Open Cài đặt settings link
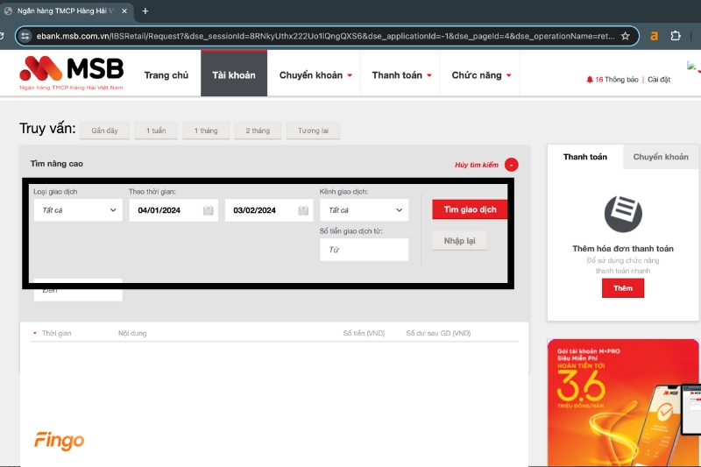 pos(659,80)
